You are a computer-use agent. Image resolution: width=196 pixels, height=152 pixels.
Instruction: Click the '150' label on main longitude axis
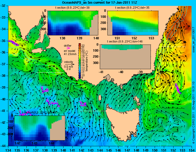(x=155, y=150)
